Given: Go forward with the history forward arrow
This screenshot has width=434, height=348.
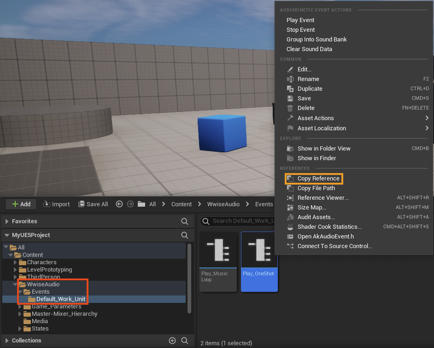Looking at the screenshot, I should point(130,204).
